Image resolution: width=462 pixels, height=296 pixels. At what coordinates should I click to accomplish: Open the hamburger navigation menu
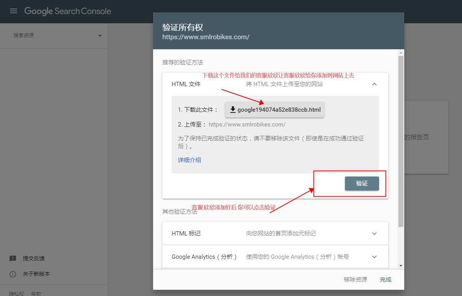pos(14,11)
